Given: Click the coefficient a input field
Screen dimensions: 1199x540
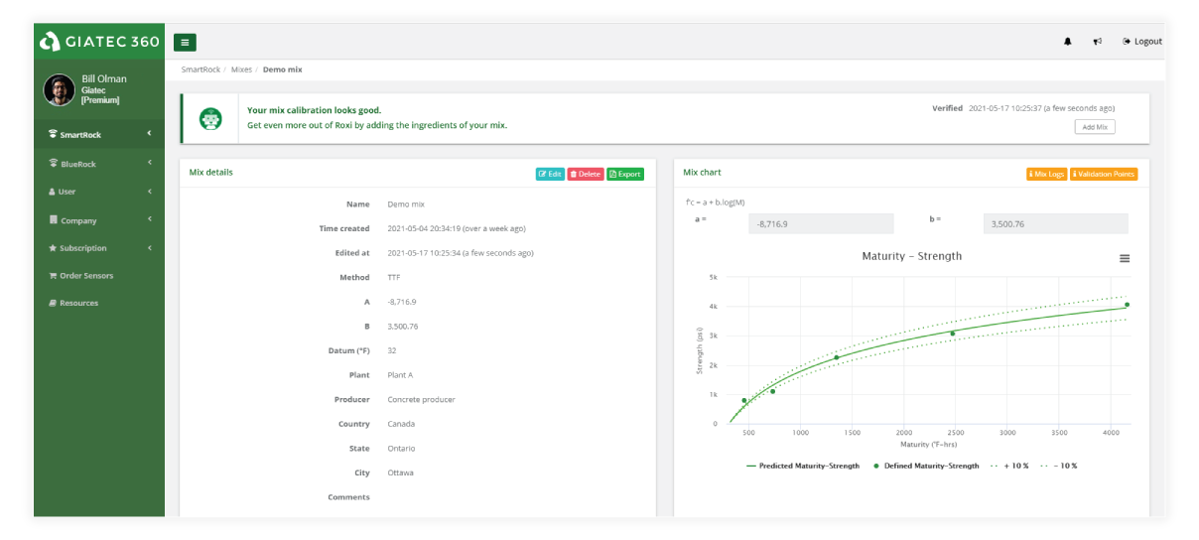Looking at the screenshot, I should pyautogui.click(x=821, y=224).
